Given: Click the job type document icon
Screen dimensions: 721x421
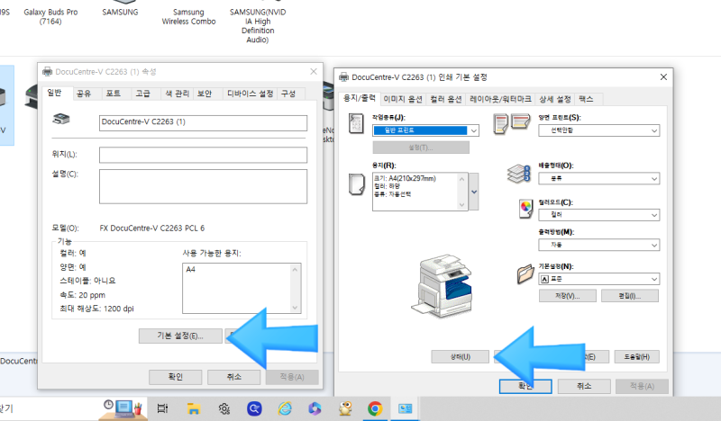Looking at the screenshot, I should pyautogui.click(x=356, y=123).
